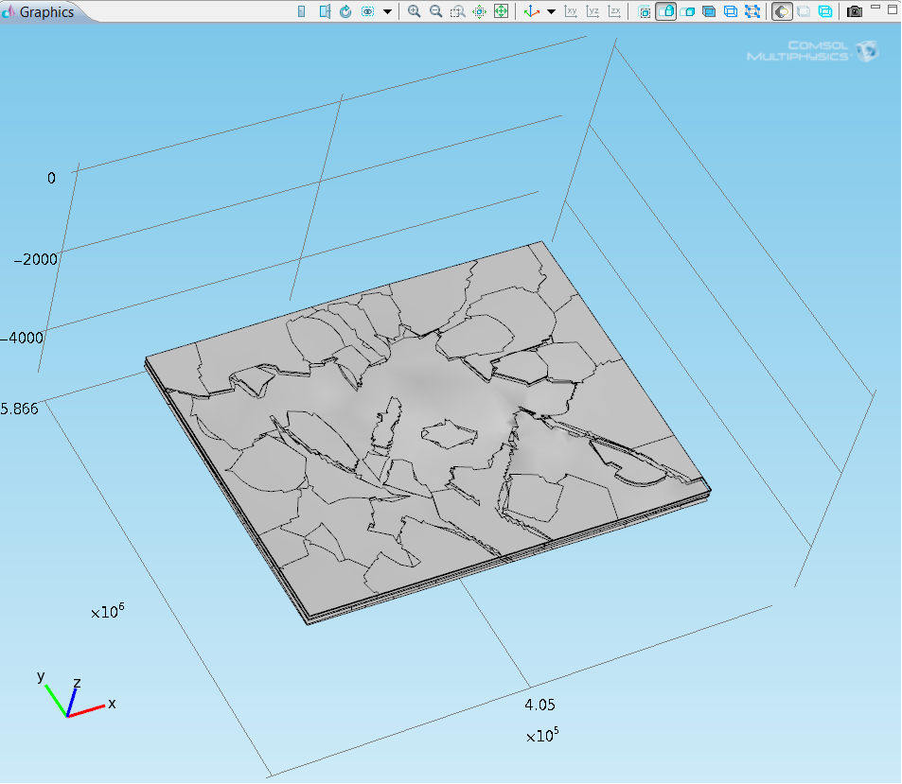Refresh the graphics with the reset icon

point(345,11)
